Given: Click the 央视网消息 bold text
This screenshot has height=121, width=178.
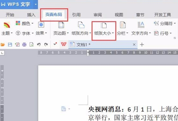Looking at the screenshot, I should [105, 109].
